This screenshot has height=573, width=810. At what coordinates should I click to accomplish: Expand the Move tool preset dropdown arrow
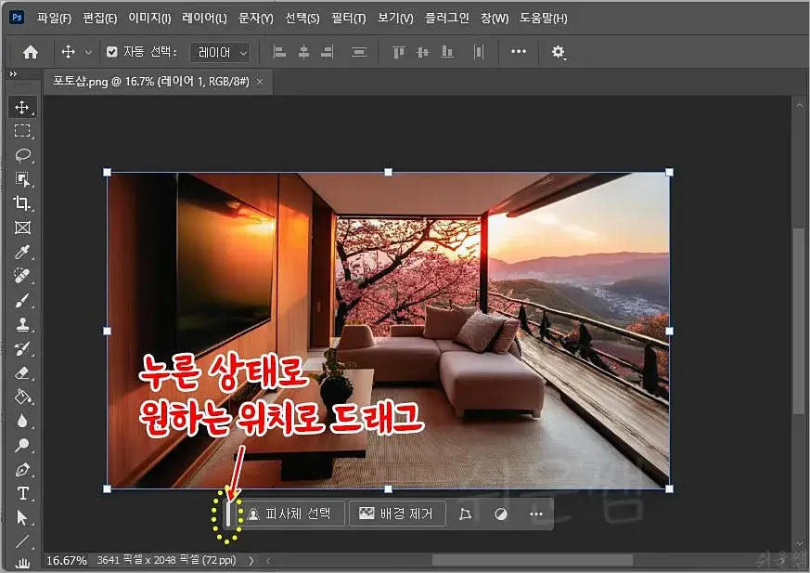89,52
